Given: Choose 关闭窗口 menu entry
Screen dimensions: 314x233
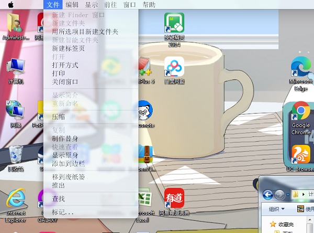Looking at the screenshot, I should (91, 82).
